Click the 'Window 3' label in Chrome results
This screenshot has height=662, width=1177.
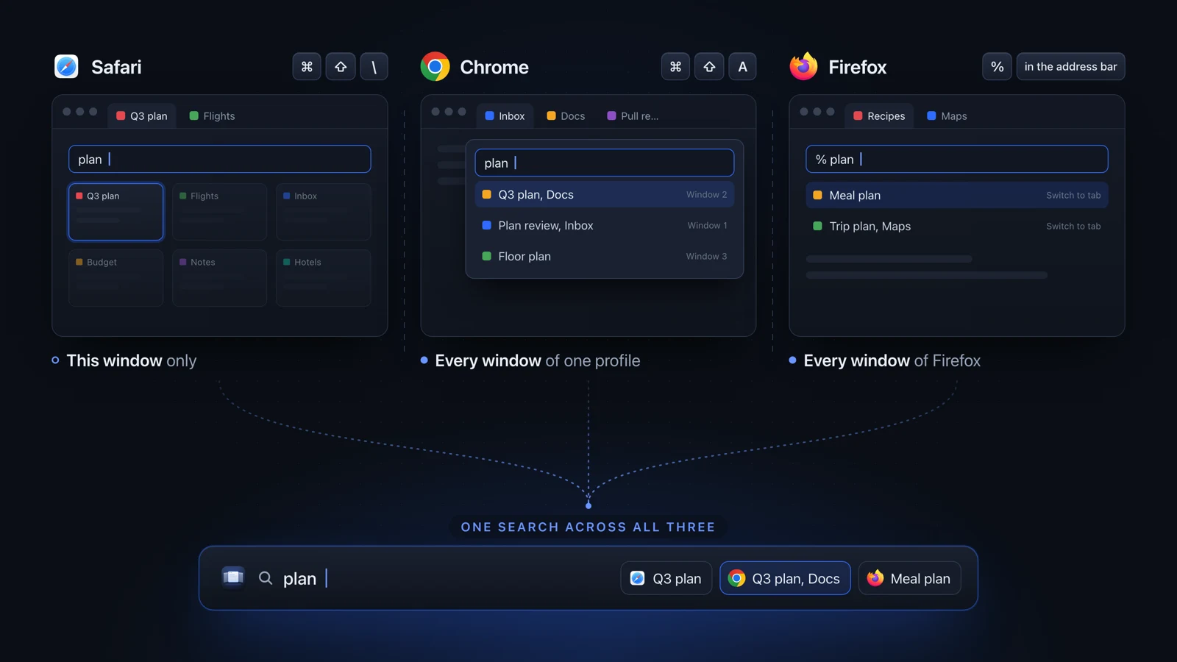(x=706, y=256)
